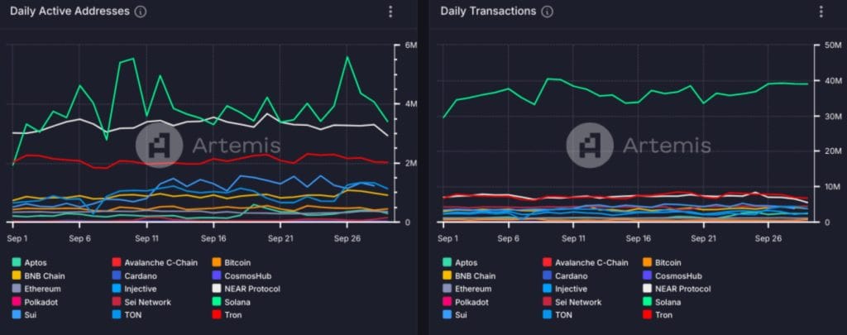This screenshot has width=847, height=335.
Task: Select TON legend item in left chart
Action: point(127,315)
